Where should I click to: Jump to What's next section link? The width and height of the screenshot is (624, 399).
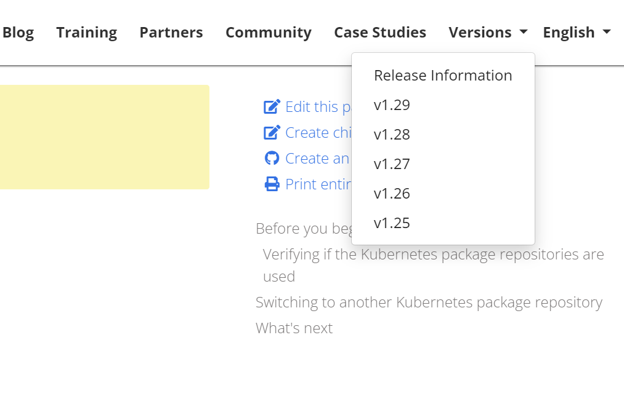pos(294,328)
